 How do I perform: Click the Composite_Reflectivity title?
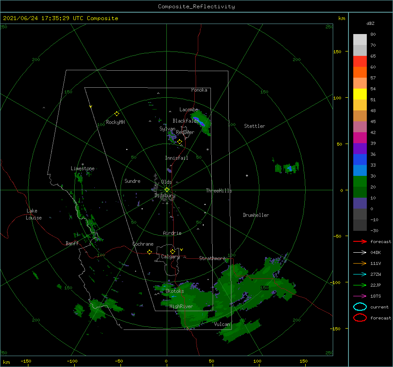click(196, 7)
